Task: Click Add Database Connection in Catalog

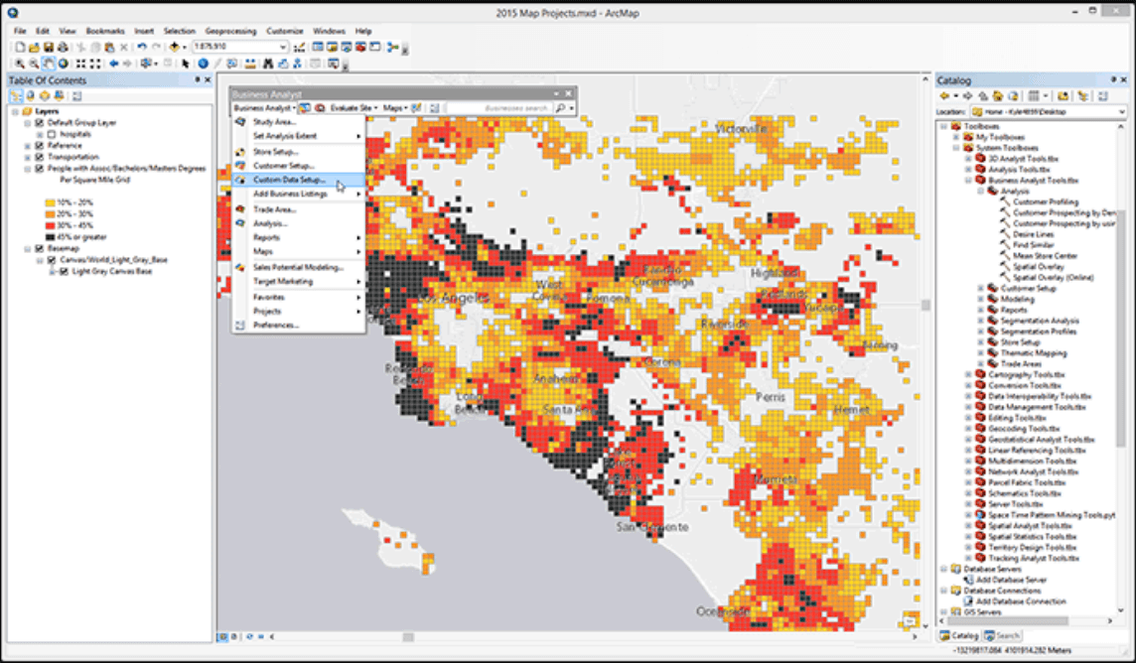Action: pos(1015,601)
